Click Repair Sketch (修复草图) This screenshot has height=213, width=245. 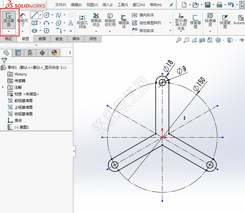195,22
